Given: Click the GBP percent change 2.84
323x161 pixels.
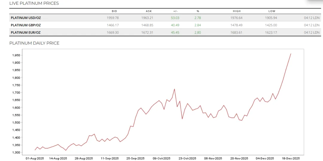Looking at the screenshot, I should pos(198,25).
